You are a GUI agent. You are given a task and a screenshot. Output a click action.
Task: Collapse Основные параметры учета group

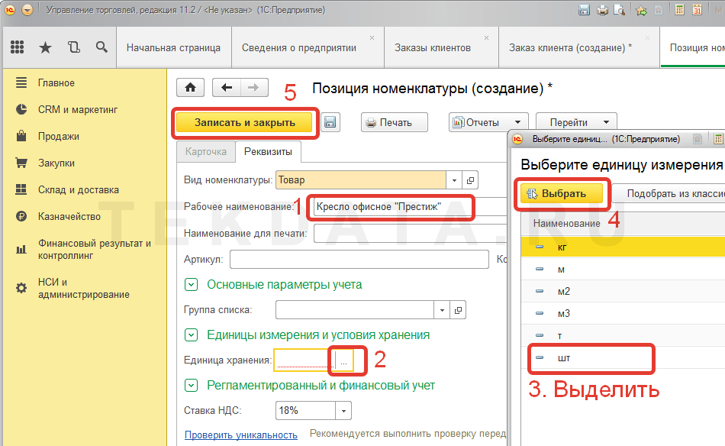[x=191, y=285]
